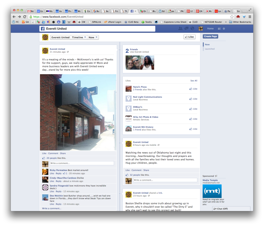Open the profile picture in the blue bar
Image resolution: width=264 pixels, height=226 pixels.
[201, 28]
